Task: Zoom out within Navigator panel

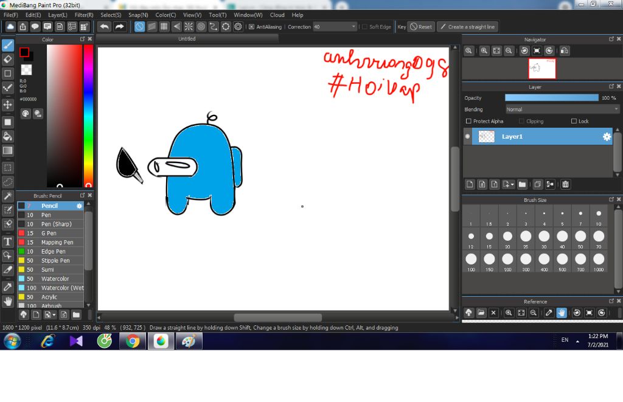Action: point(509,51)
